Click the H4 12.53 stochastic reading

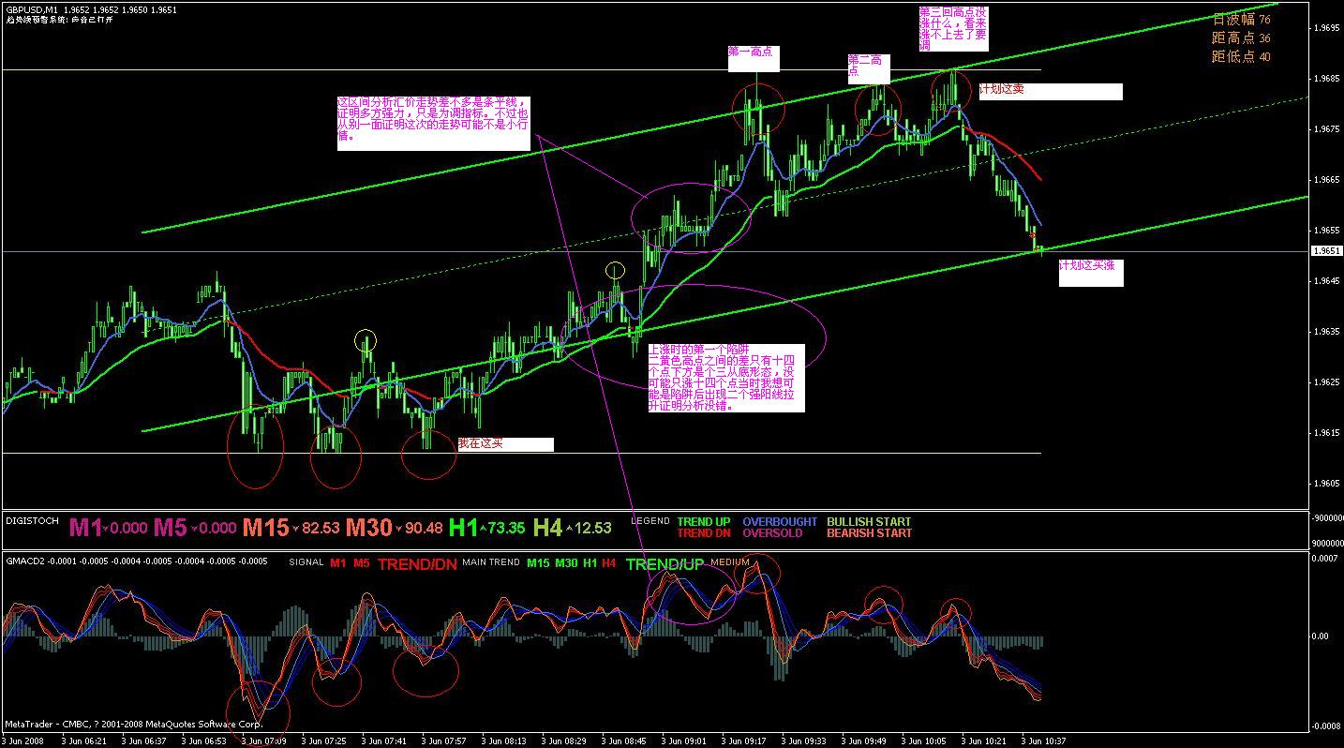572,528
